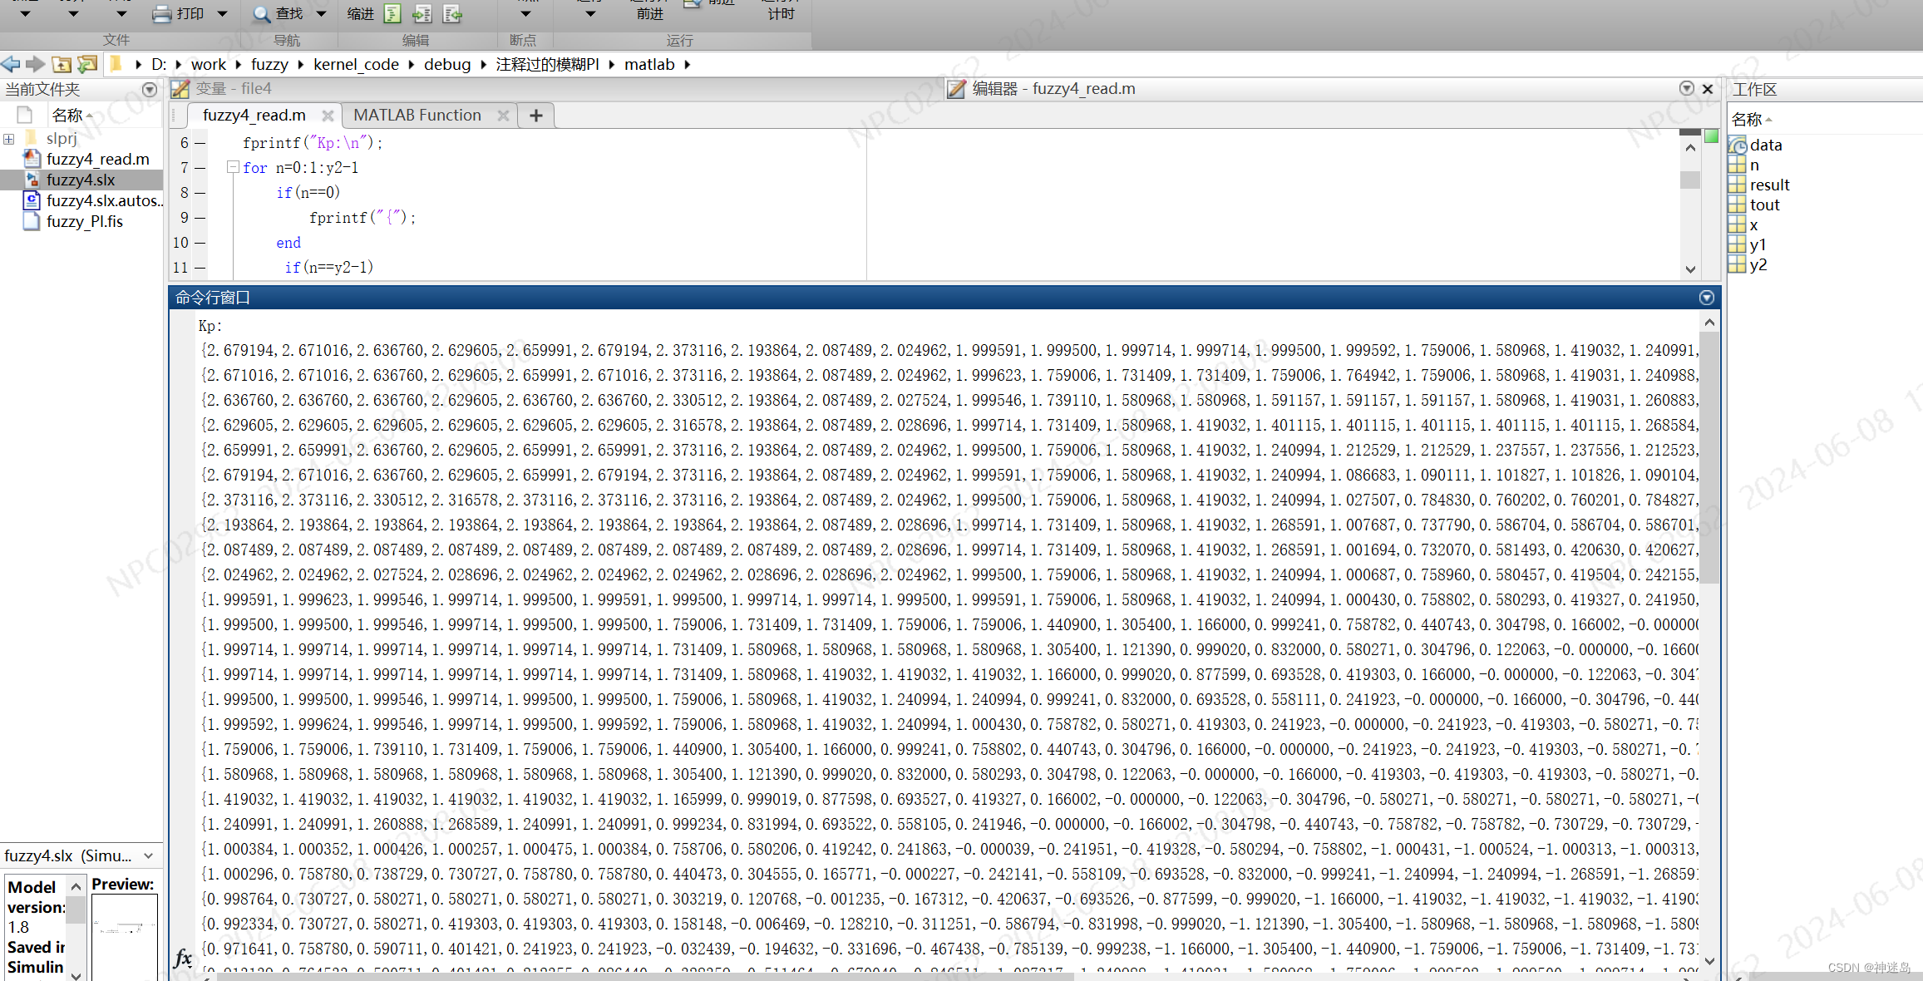Click the Print icon in toolbar
This screenshot has width=1923, height=981.
click(161, 14)
